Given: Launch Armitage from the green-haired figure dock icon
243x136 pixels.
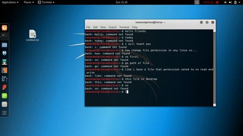Looking at the screenshot, I should (x=4, y=62).
